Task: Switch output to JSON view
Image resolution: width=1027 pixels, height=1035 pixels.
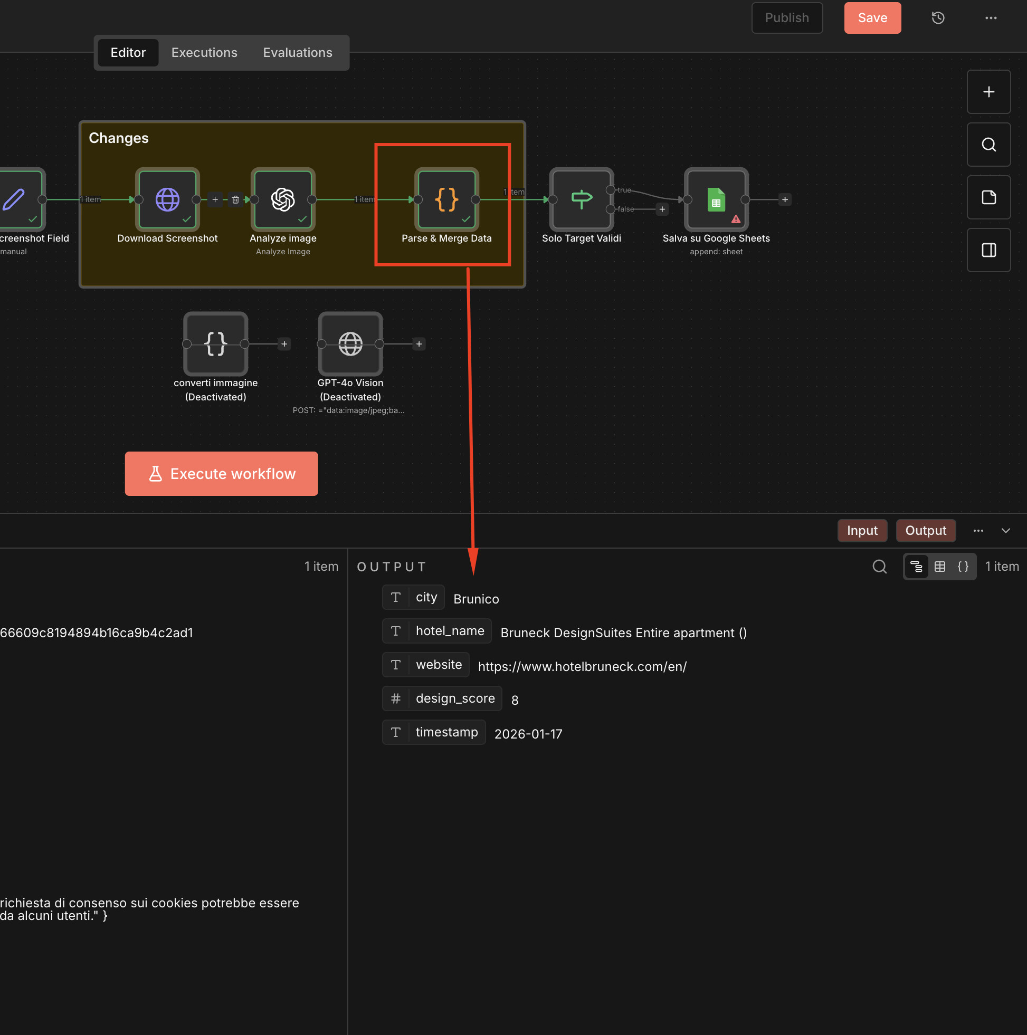Action: (x=963, y=567)
